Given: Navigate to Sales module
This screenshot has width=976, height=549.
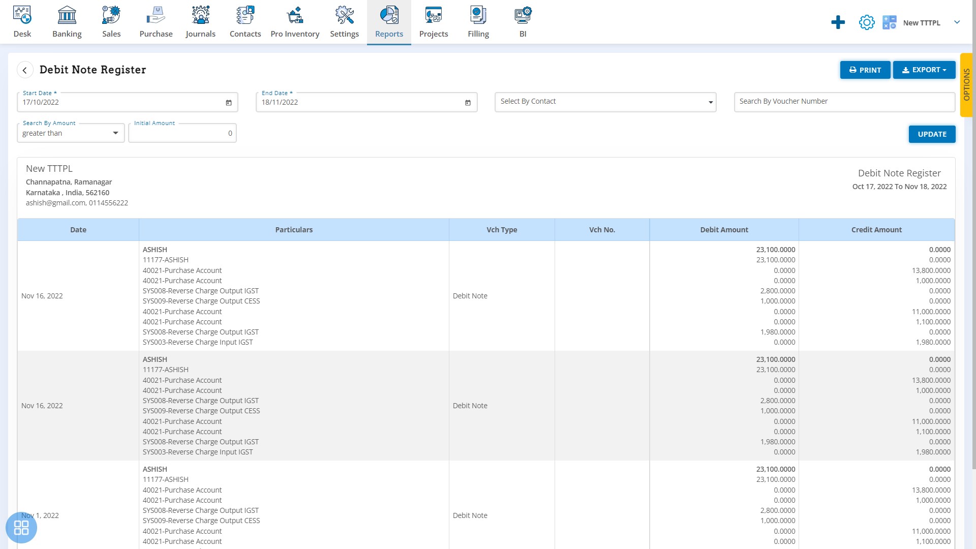Looking at the screenshot, I should tap(111, 21).
